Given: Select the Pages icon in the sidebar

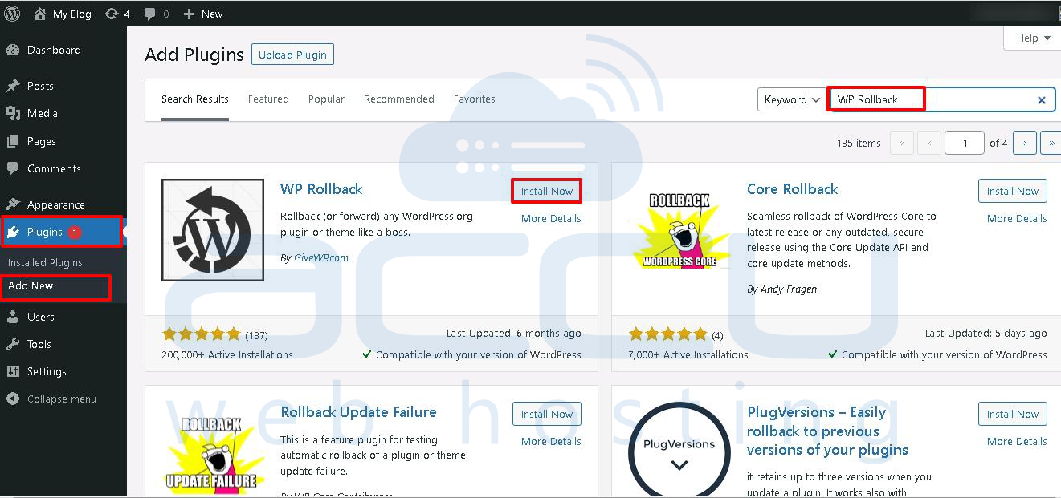Looking at the screenshot, I should pyautogui.click(x=14, y=141).
